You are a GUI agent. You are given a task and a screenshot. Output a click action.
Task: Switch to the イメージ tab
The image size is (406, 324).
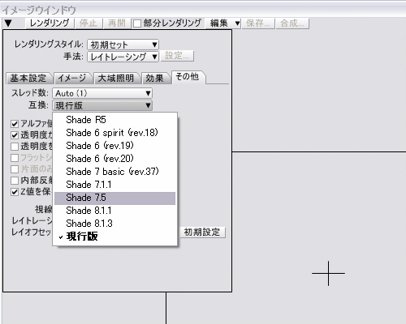point(72,79)
